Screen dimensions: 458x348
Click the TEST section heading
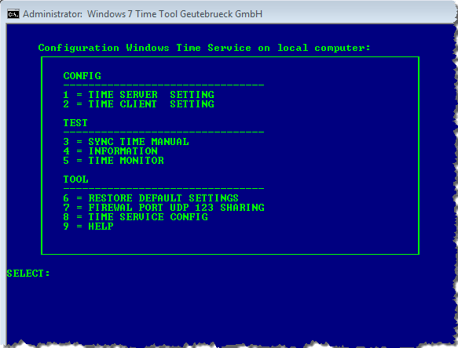[75, 123]
